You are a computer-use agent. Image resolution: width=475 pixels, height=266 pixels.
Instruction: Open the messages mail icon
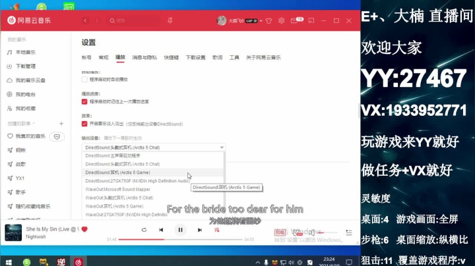[294, 20]
